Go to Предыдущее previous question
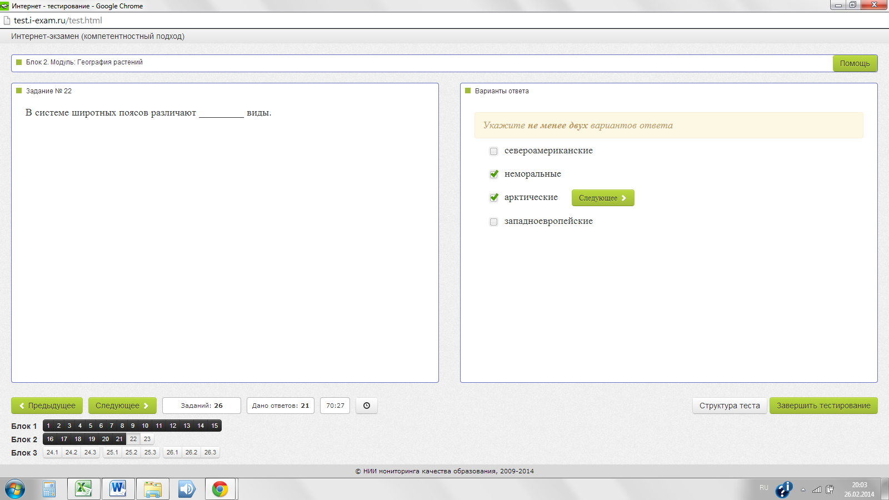 click(x=47, y=406)
